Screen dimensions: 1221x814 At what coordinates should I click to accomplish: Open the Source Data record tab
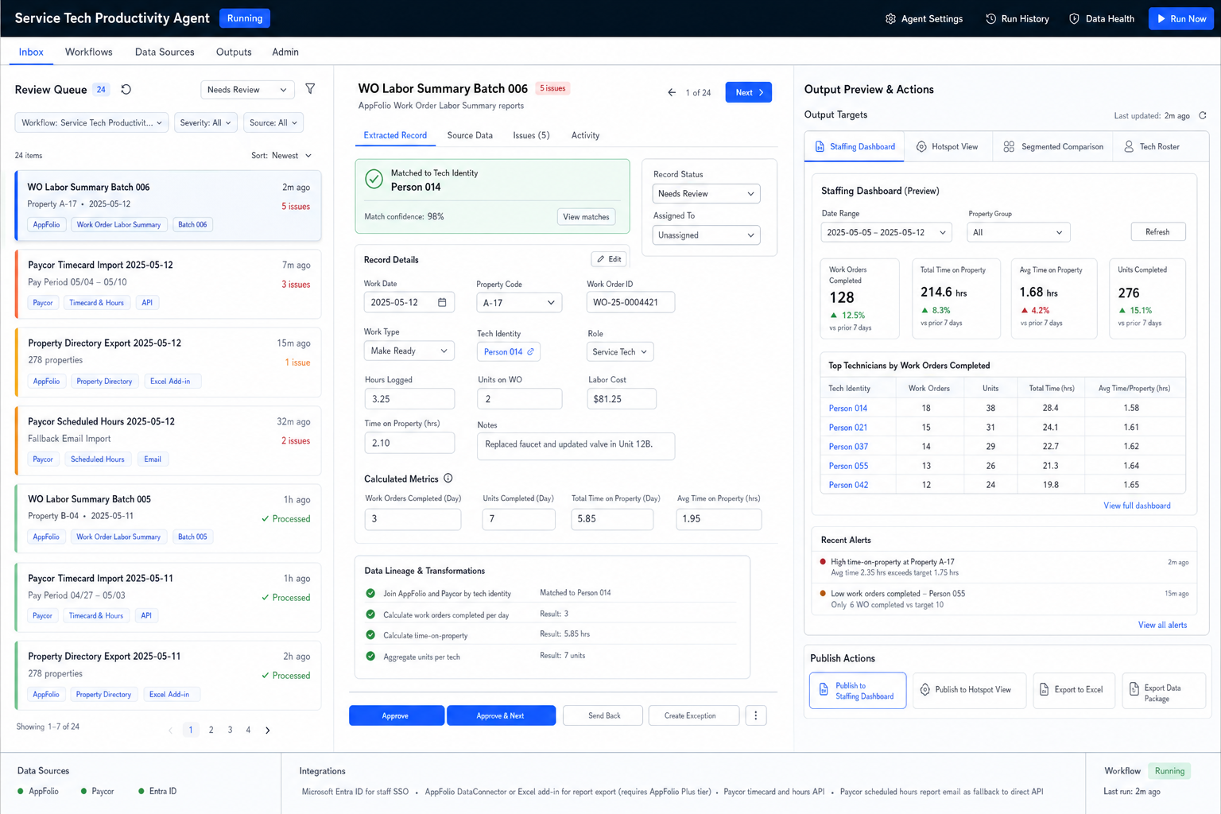coord(470,136)
